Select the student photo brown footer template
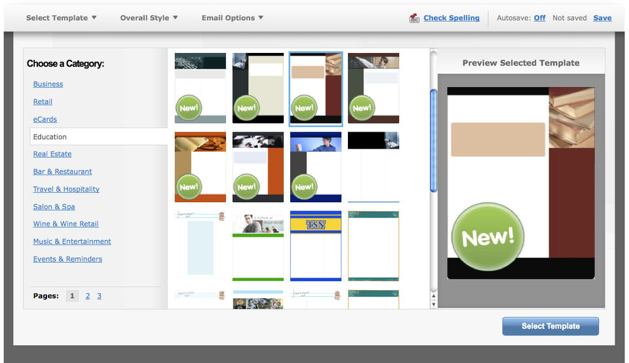This screenshot has width=629, height=363. pyautogui.click(x=373, y=88)
